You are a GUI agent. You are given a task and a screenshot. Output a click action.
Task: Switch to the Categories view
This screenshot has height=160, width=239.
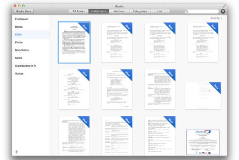click(140, 11)
